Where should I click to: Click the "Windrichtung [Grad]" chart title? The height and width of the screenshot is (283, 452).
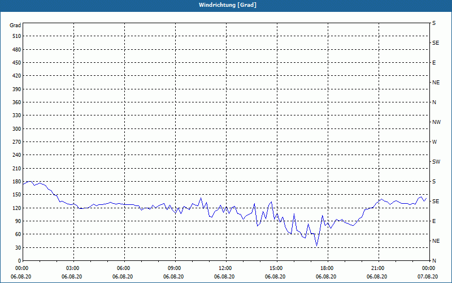click(228, 5)
